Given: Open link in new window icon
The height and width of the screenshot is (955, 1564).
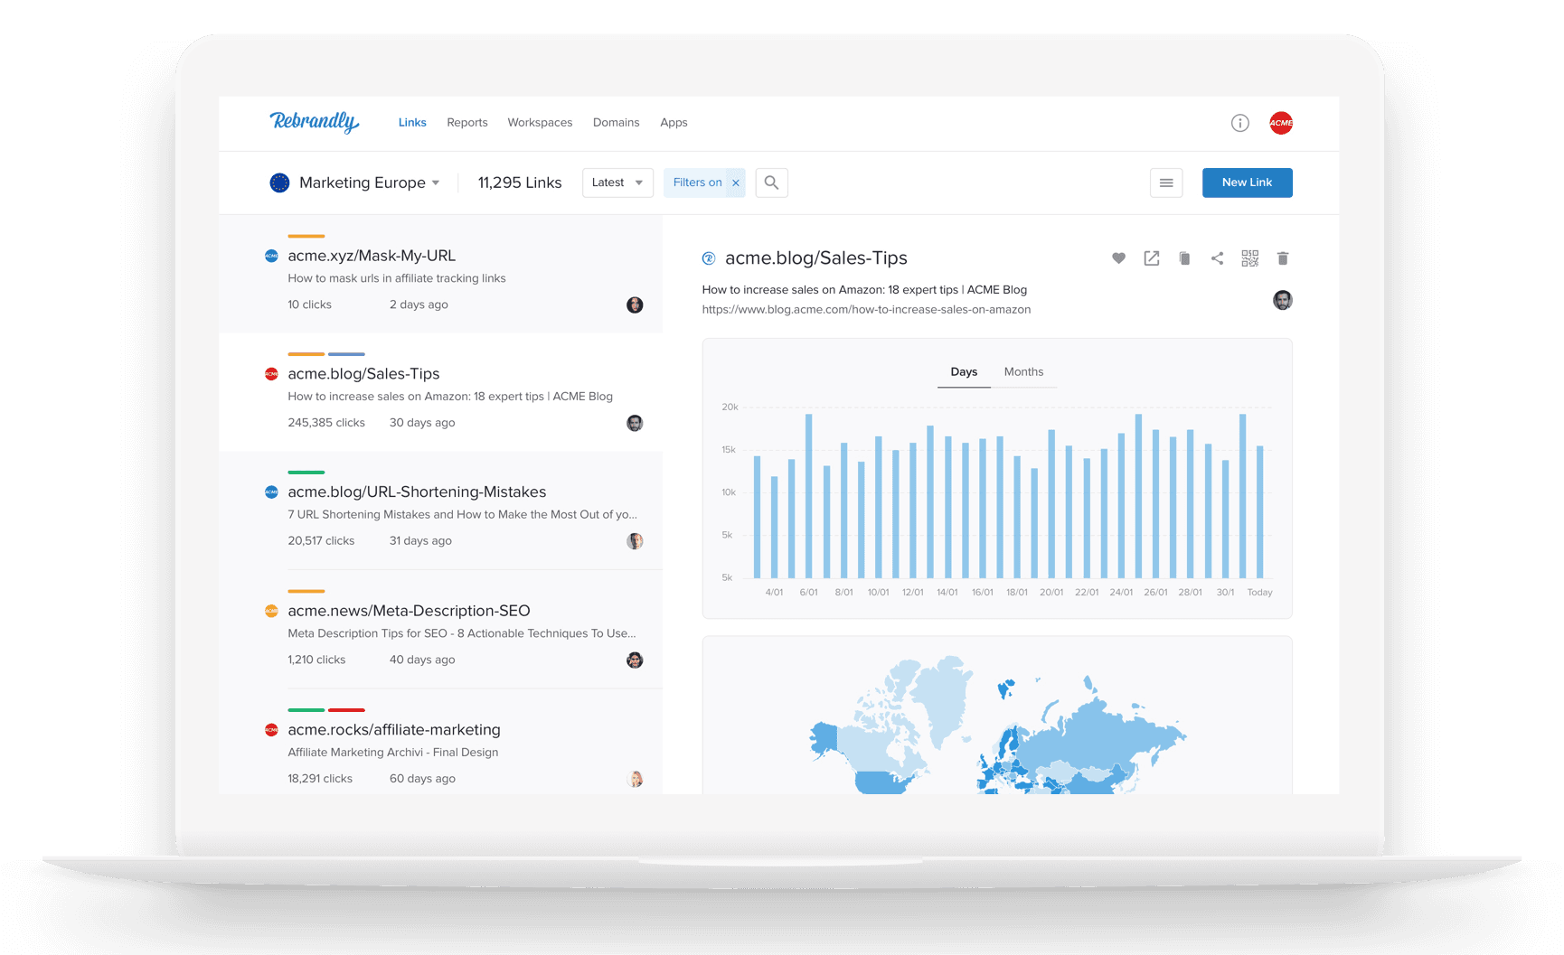Looking at the screenshot, I should (x=1152, y=258).
